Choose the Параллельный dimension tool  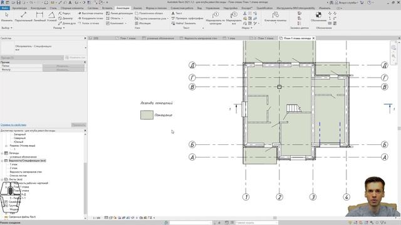tap(24, 17)
